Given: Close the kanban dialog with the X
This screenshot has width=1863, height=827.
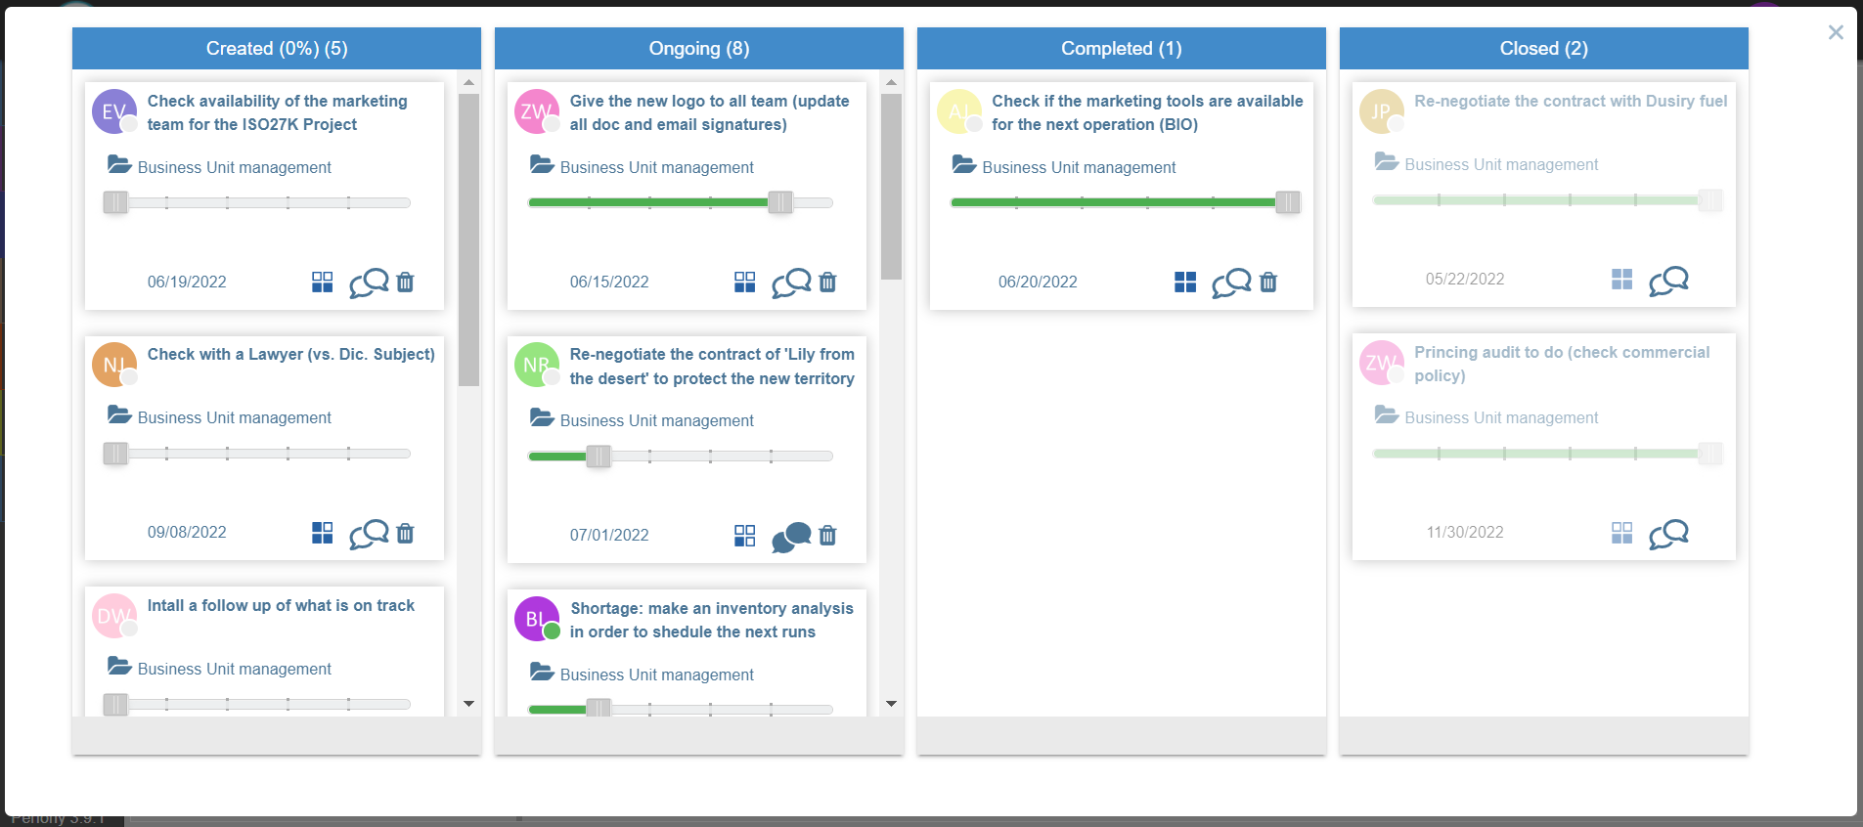Looking at the screenshot, I should coord(1836,32).
